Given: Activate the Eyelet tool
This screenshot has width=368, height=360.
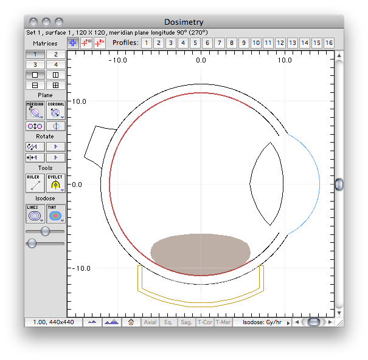Looking at the screenshot, I should pyautogui.click(x=55, y=183).
